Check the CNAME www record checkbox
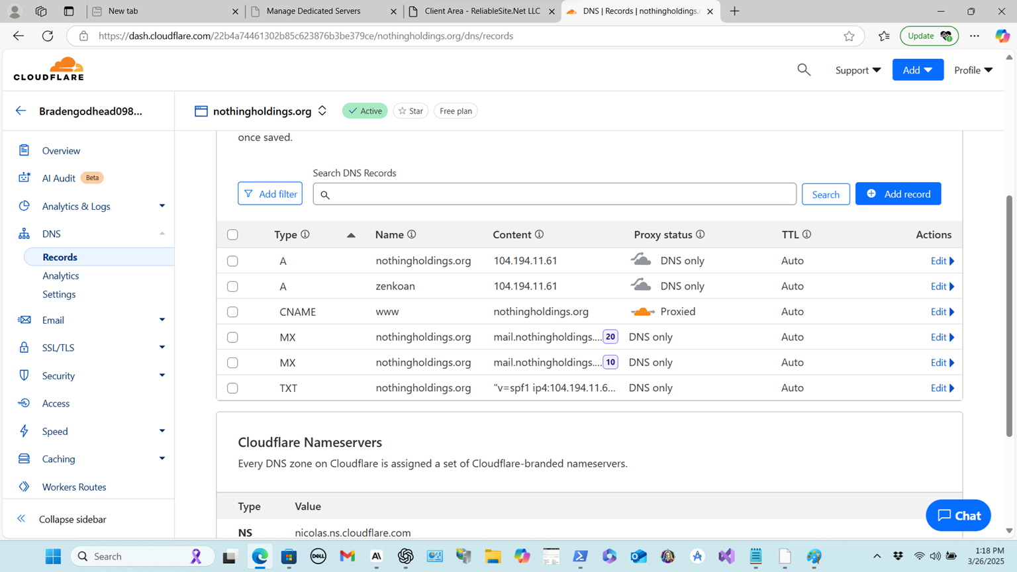 [x=232, y=312]
